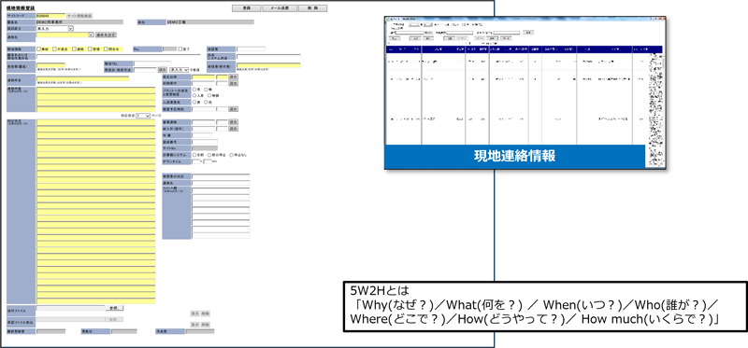The width and height of the screenshot is (748, 348).
Task: Click the 登録 button at the top
Action: pyautogui.click(x=247, y=8)
